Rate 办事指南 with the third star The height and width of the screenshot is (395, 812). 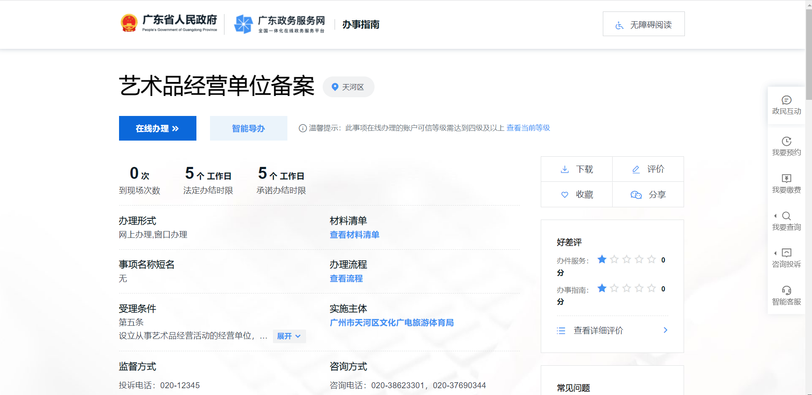click(627, 288)
